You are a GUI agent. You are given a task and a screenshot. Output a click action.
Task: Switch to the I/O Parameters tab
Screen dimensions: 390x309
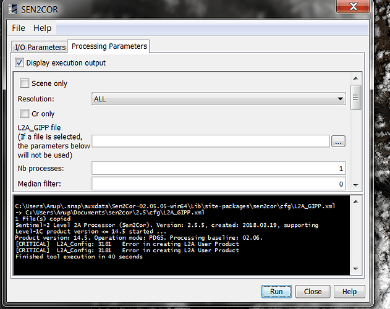click(40, 47)
